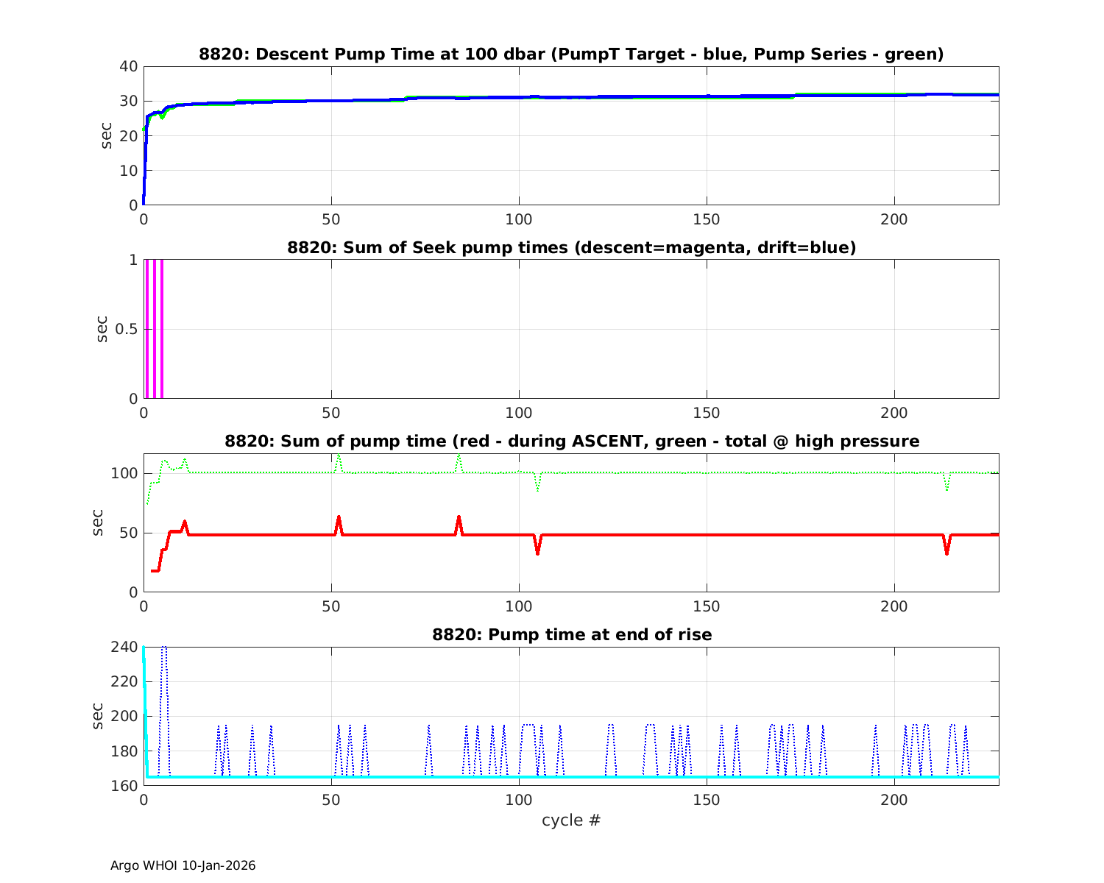Click the Sum of Seek pump times title
Screen dimensions: 1104x883
point(571,248)
